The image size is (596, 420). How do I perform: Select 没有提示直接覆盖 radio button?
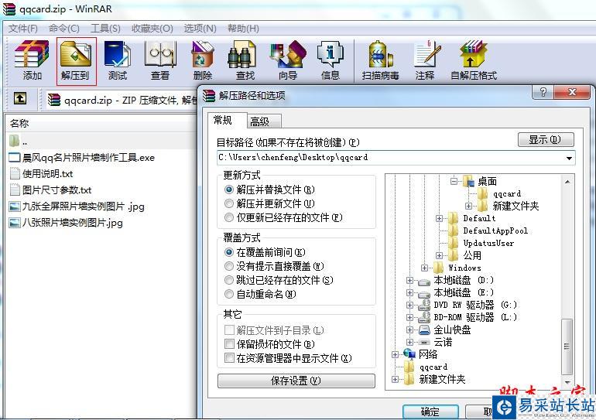(229, 266)
